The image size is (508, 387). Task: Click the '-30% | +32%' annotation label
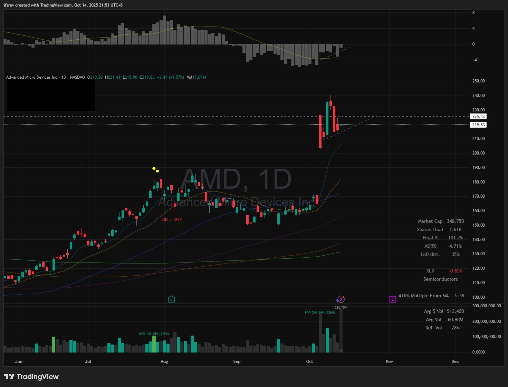click(x=171, y=220)
